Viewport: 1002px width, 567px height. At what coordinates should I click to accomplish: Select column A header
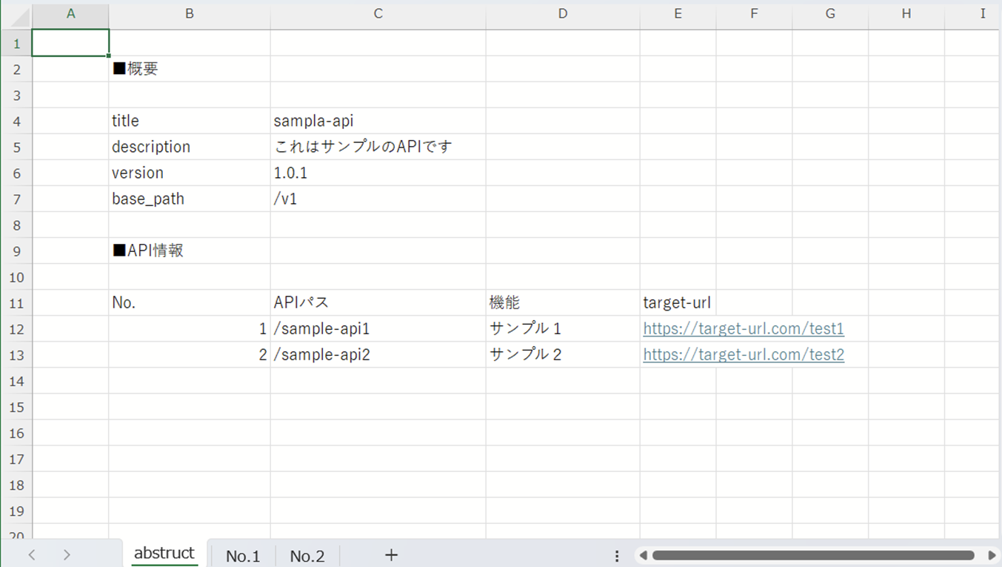(x=71, y=14)
